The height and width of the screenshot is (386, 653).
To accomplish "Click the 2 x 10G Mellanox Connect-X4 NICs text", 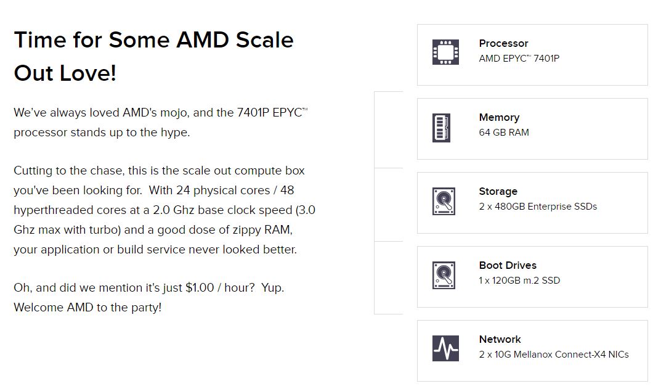I will [553, 355].
